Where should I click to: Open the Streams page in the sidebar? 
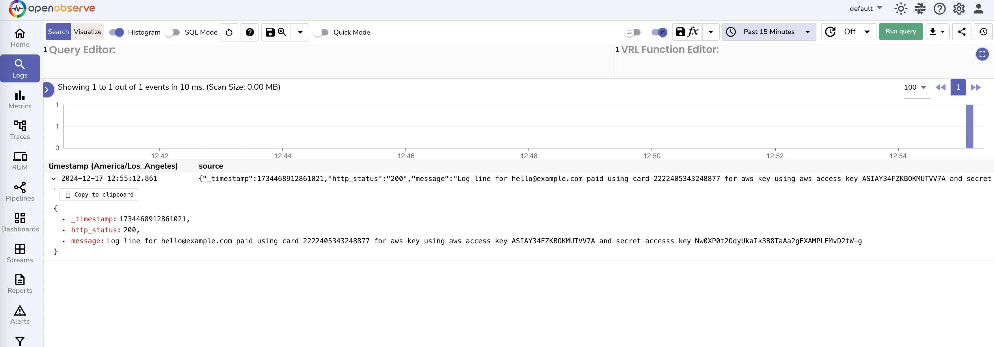click(x=20, y=253)
